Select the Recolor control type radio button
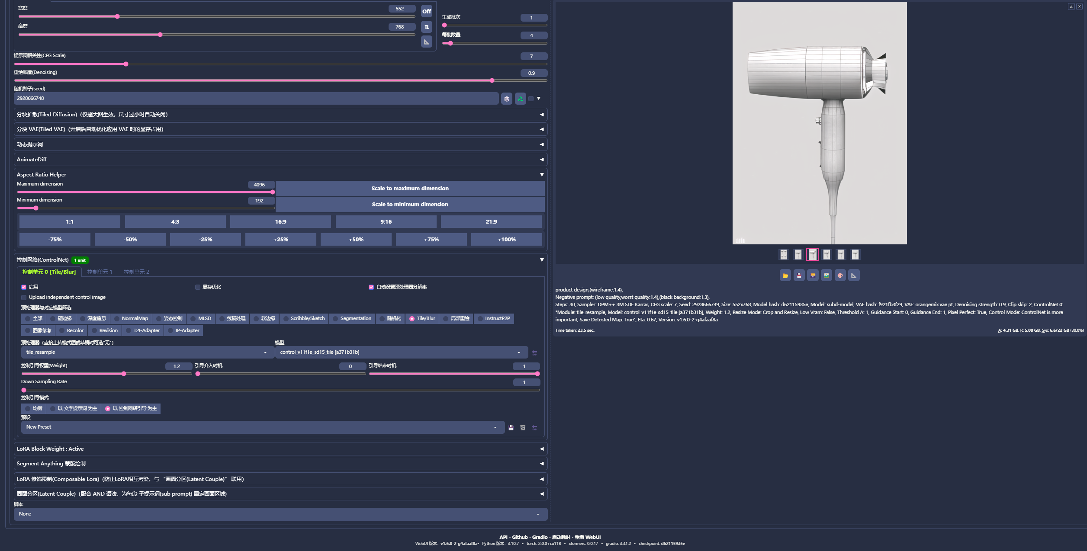The image size is (1087, 551). click(x=62, y=331)
